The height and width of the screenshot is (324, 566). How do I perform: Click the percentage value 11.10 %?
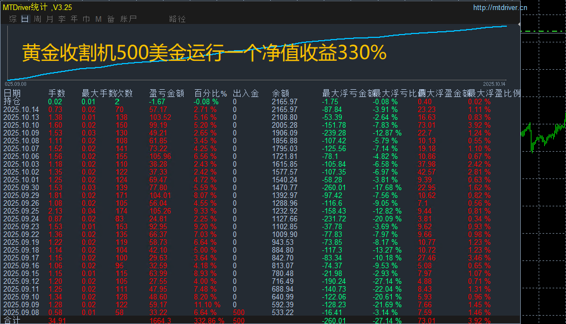point(207,304)
